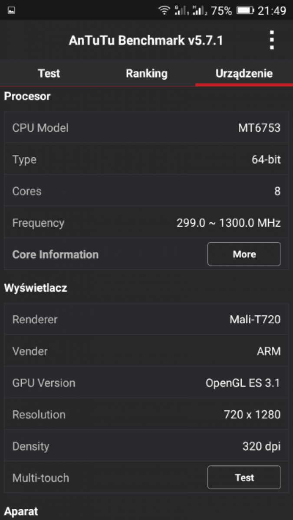Tap the clock in status bar
The image size is (293, 520).
pyautogui.click(x=272, y=11)
